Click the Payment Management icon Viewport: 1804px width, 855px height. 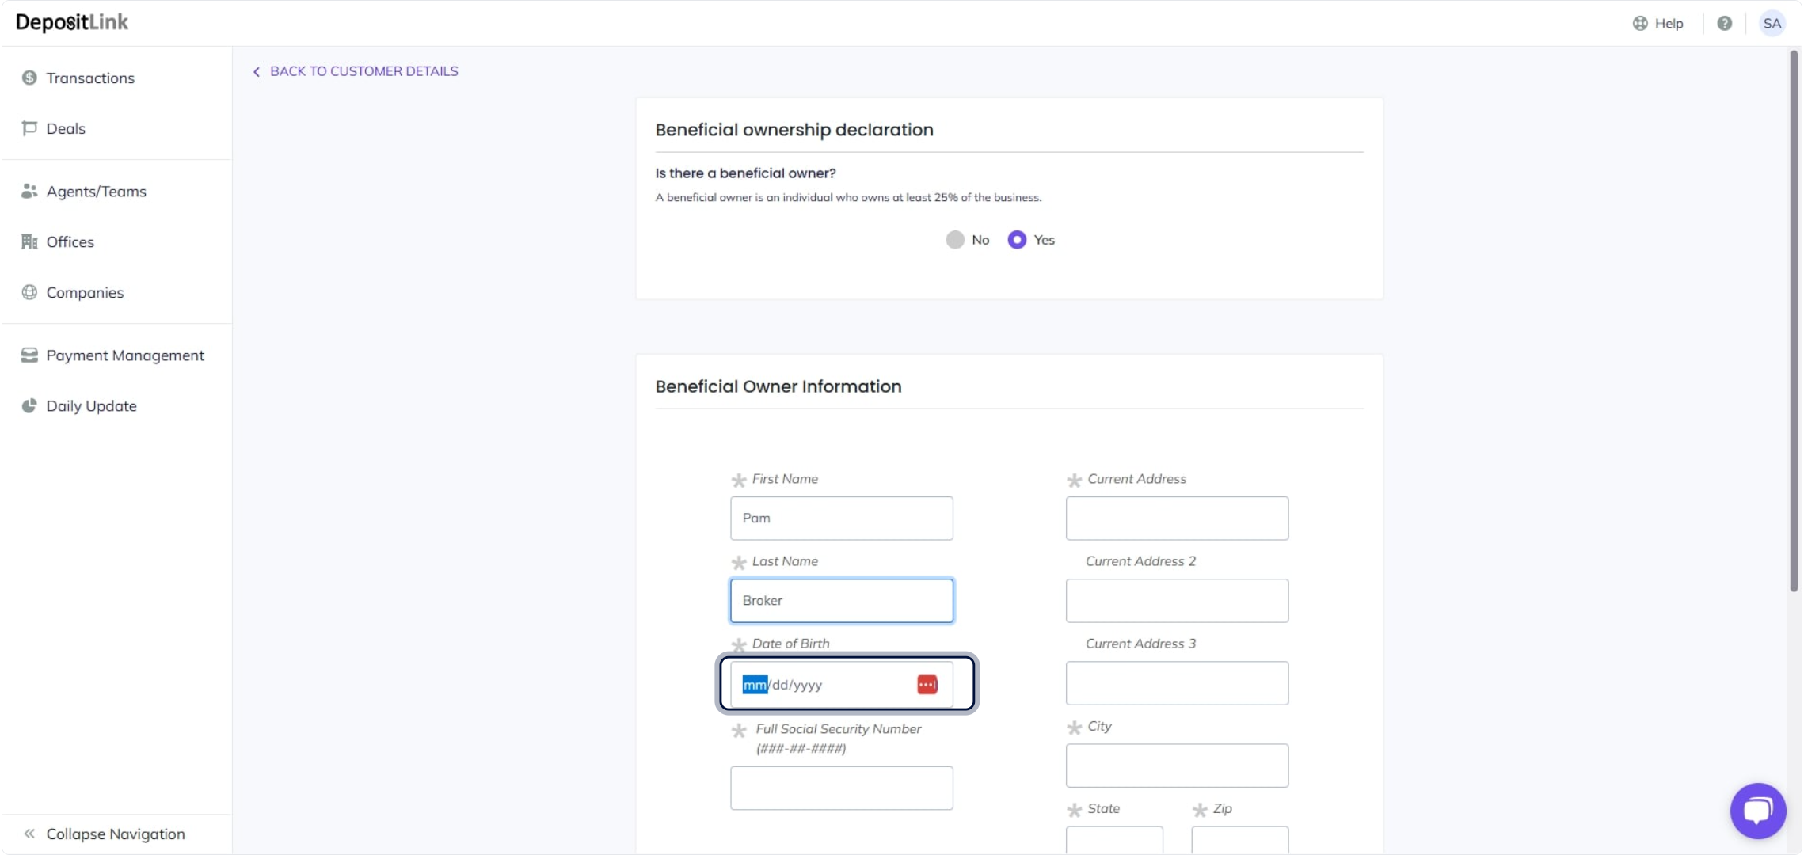pyautogui.click(x=29, y=355)
